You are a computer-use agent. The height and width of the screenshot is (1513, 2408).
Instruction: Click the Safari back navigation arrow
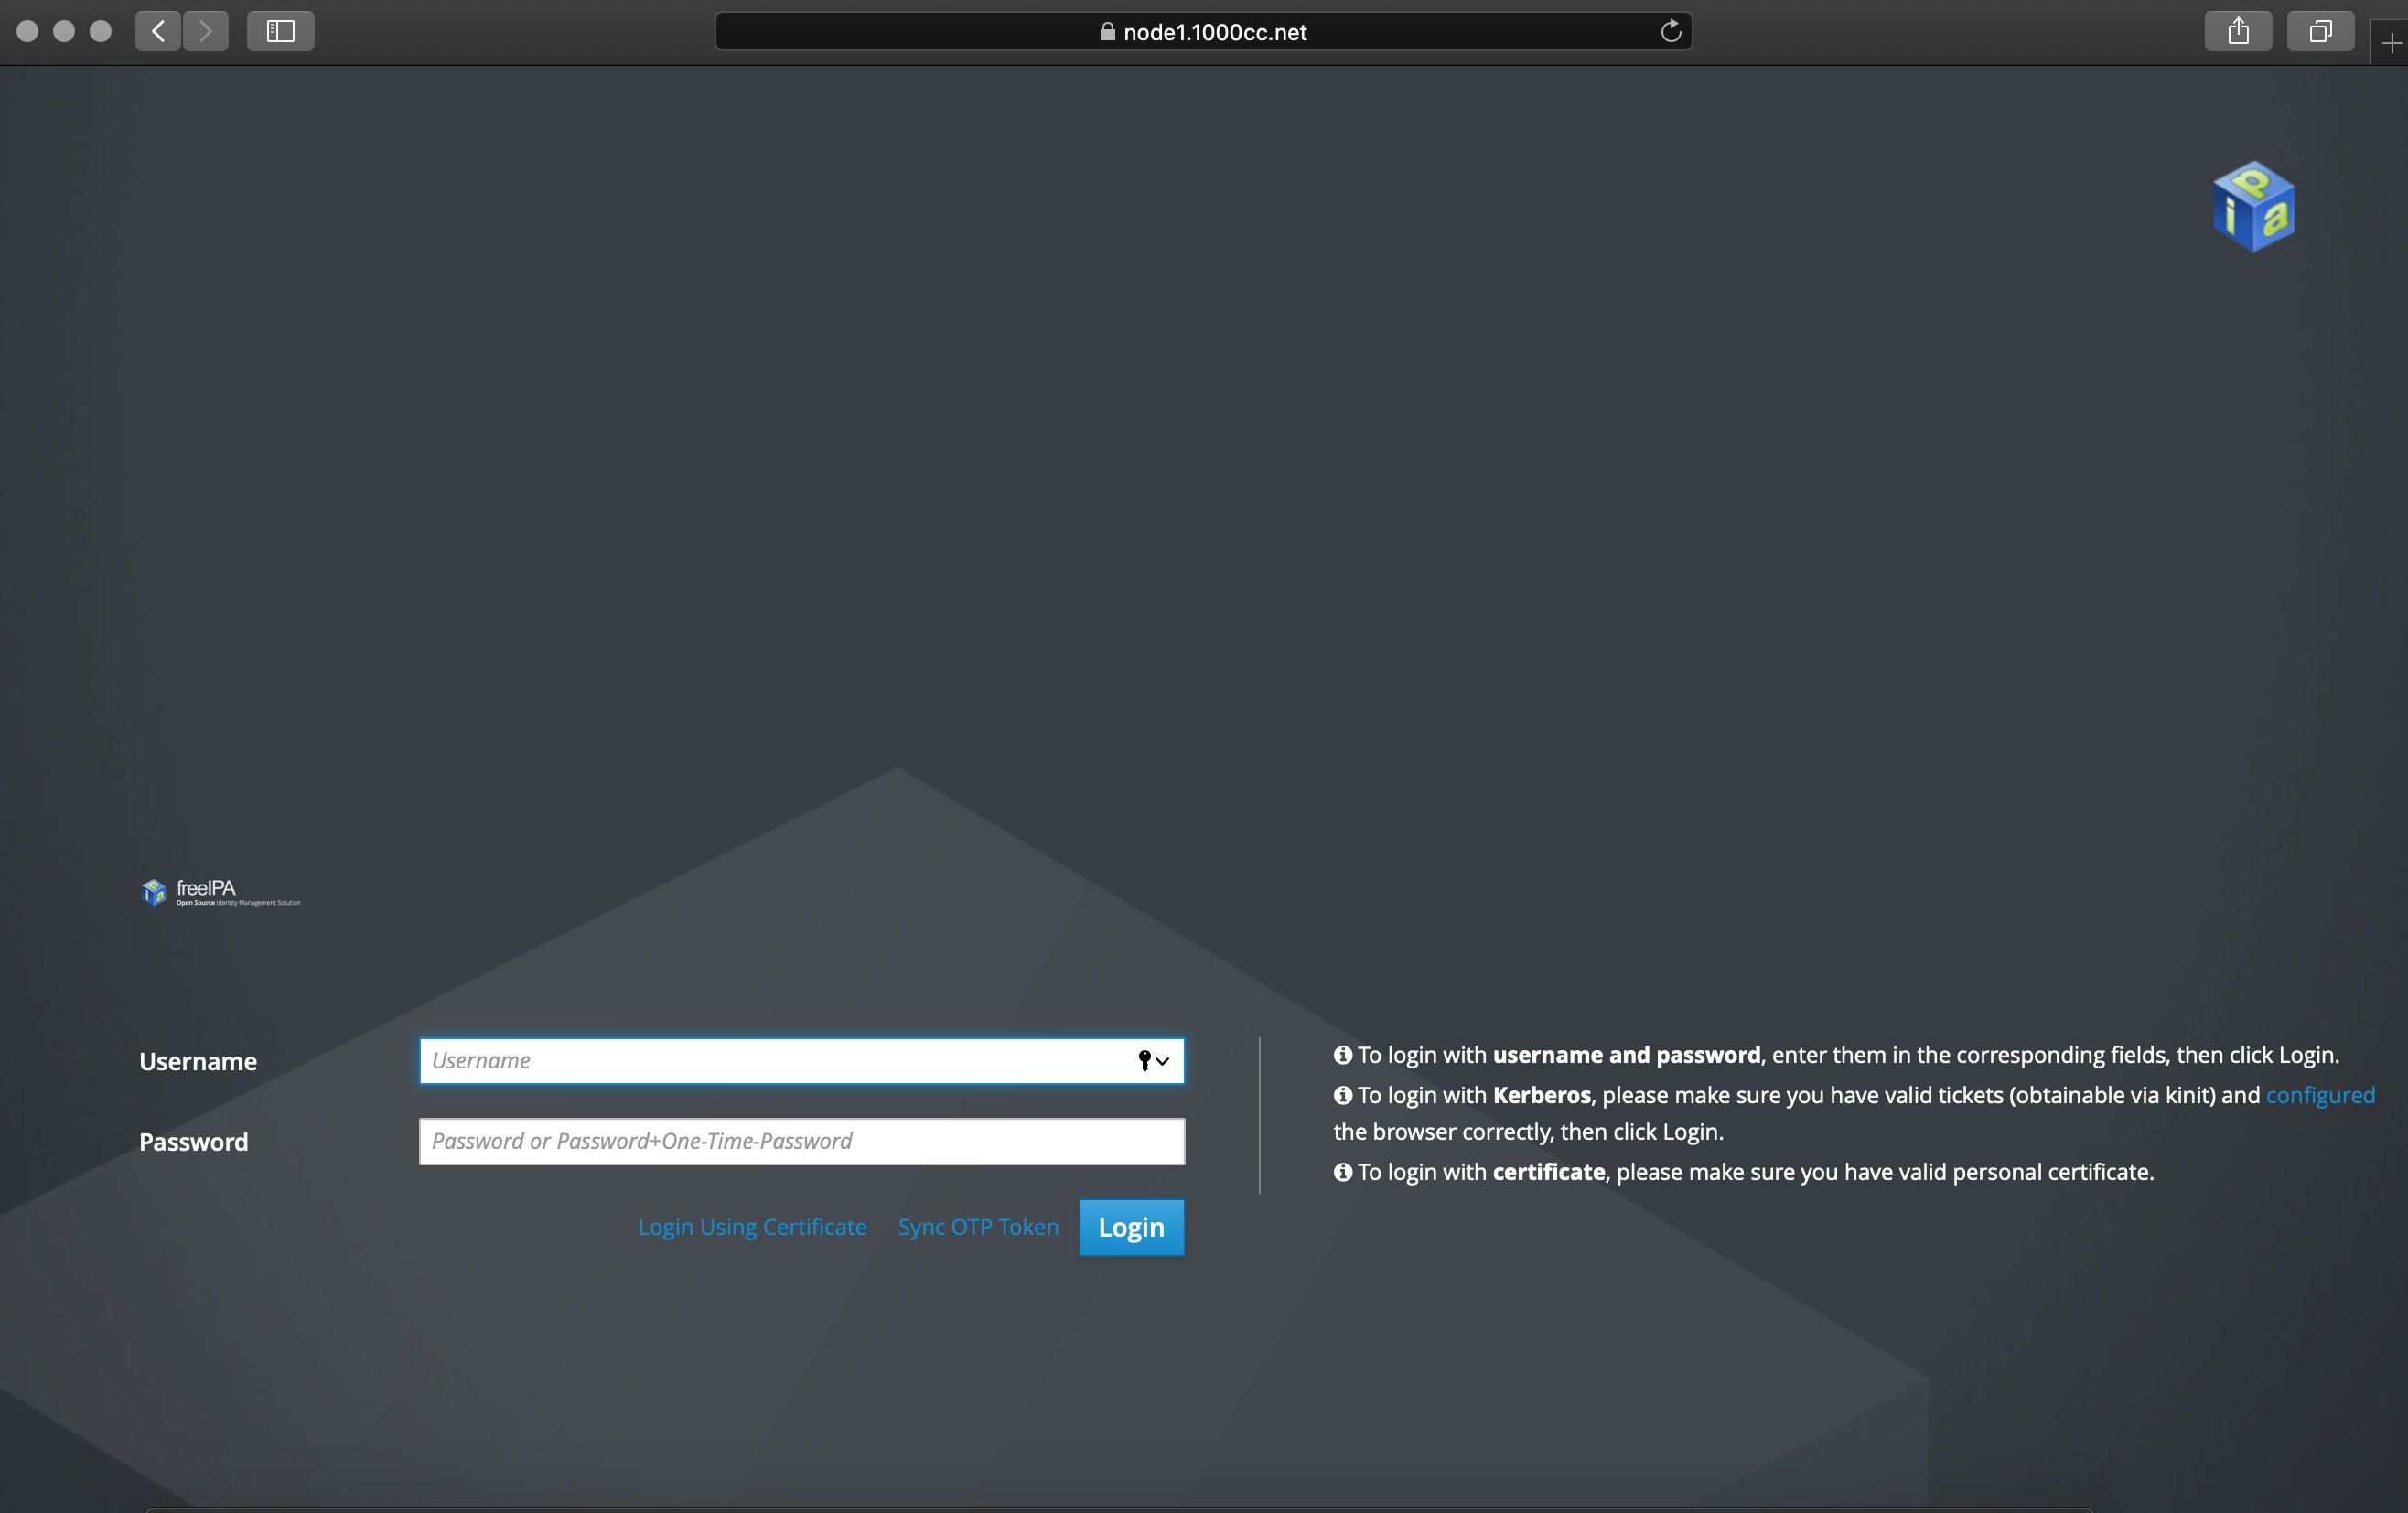point(158,31)
